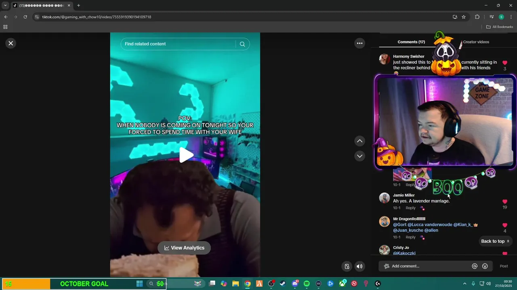Like Harmony Swisher's comment

(x=505, y=63)
